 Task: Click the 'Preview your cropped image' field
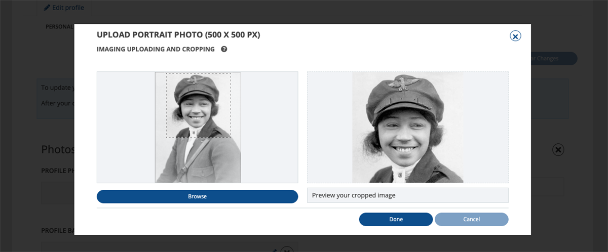click(407, 195)
